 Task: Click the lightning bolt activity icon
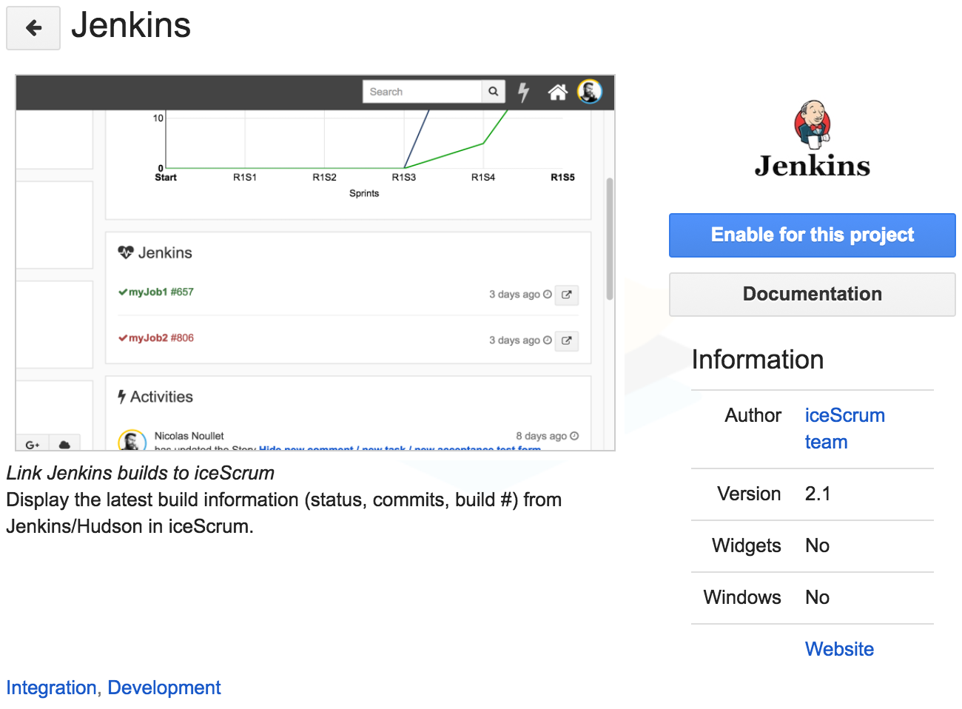tap(524, 92)
